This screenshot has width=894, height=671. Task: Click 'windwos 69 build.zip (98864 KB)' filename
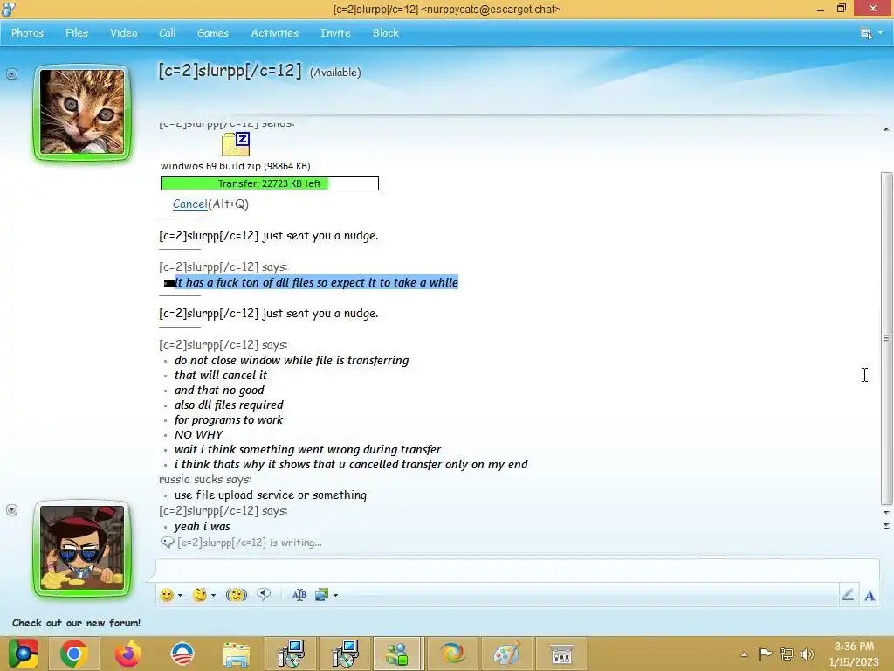[x=236, y=166]
